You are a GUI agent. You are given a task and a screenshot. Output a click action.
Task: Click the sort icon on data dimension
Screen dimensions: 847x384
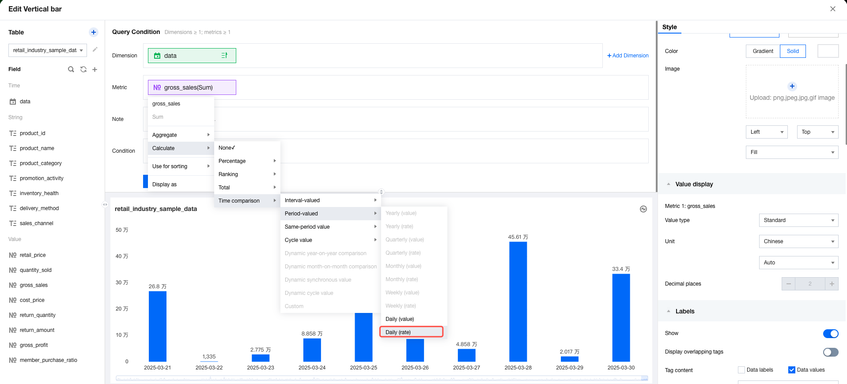click(x=224, y=56)
